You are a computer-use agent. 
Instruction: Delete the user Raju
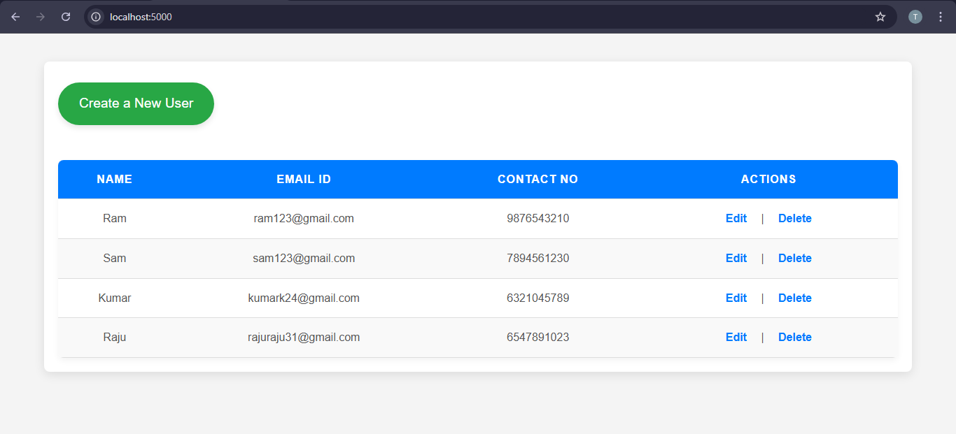click(795, 338)
